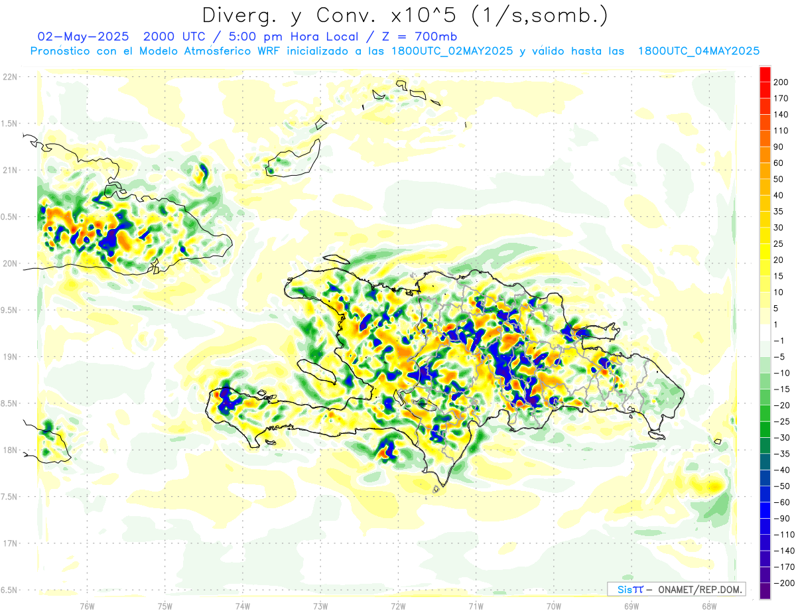Click the '1800UTC_04MAY2025' validity text
Viewport: 796px width, 615px height.
click(x=698, y=51)
